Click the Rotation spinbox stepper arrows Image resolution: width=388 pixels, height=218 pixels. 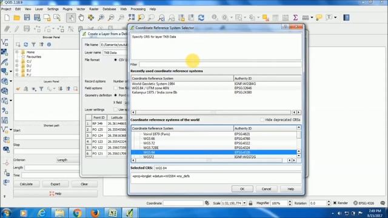coord(329,203)
